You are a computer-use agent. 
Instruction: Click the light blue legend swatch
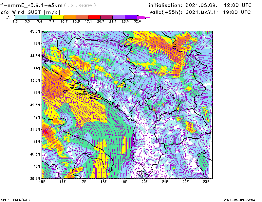pyautogui.click(x=33, y=17)
